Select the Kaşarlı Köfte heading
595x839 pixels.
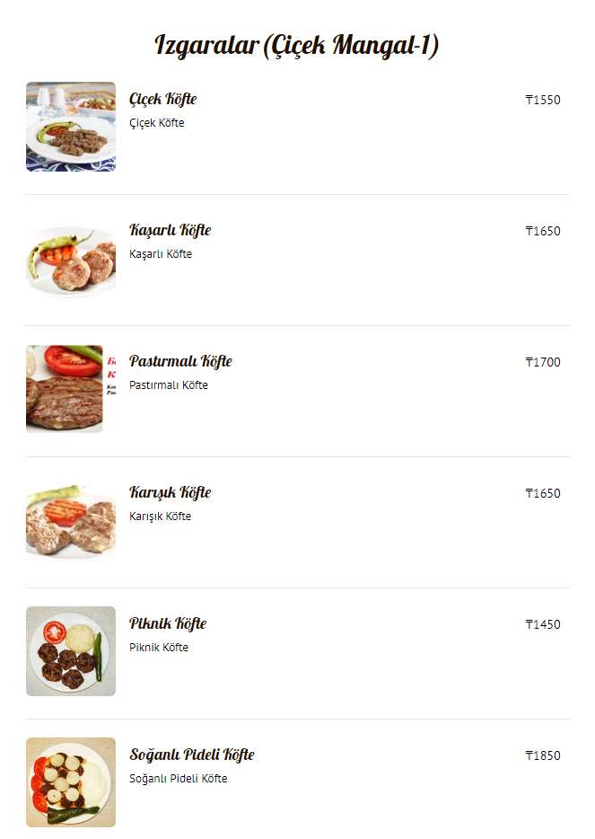click(x=170, y=230)
